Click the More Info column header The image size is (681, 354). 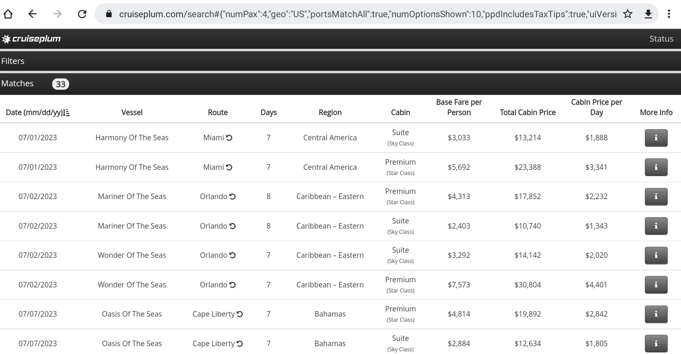(656, 112)
